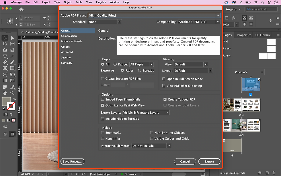Enable Open in Full Screen Mode
The image size is (281, 176).
coord(164,79)
